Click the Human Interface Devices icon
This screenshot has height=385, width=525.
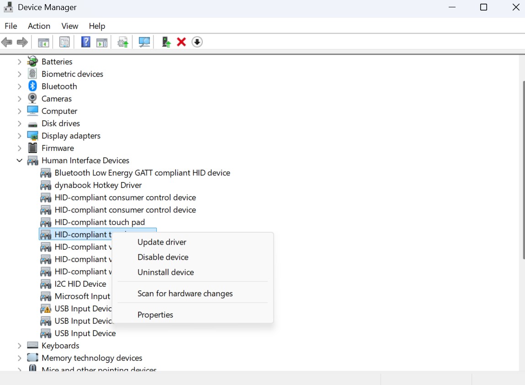[x=32, y=160]
